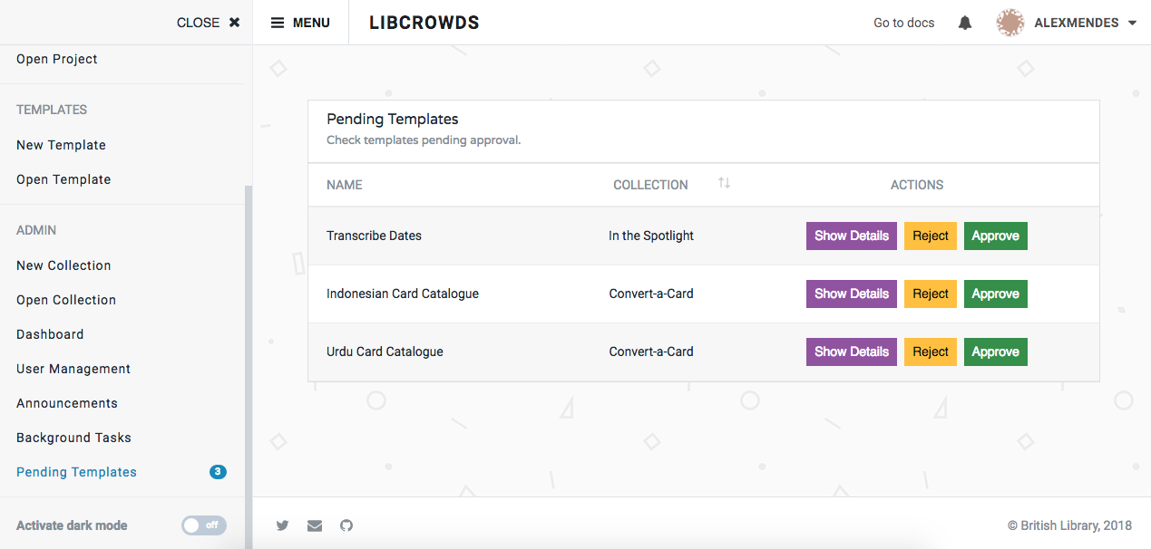This screenshot has width=1151, height=549.
Task: Reject the Transcribe Dates template
Action: pos(930,236)
